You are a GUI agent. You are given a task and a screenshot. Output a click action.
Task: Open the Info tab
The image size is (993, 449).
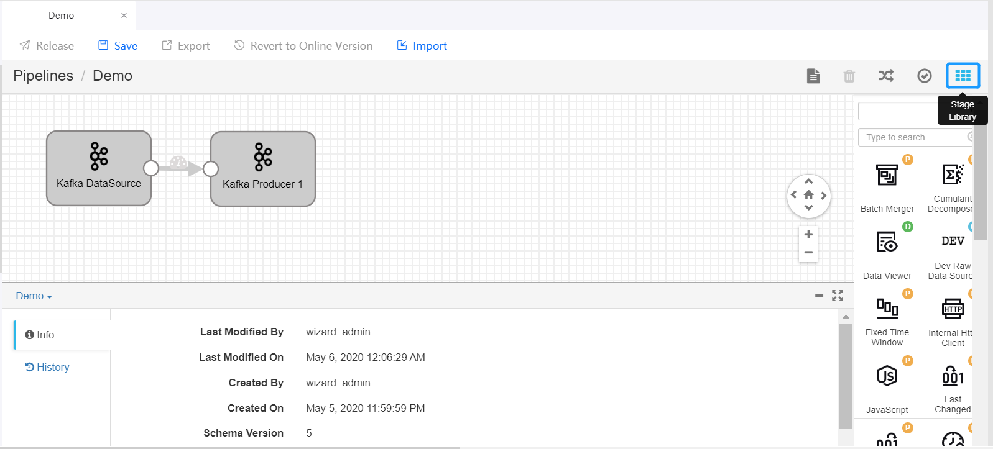[40, 335]
